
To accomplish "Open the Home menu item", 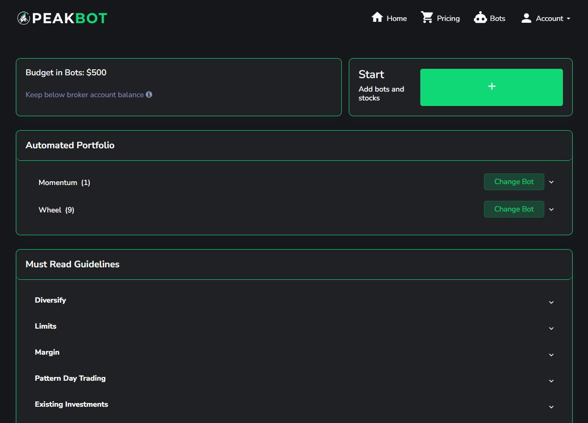I will 389,18.
